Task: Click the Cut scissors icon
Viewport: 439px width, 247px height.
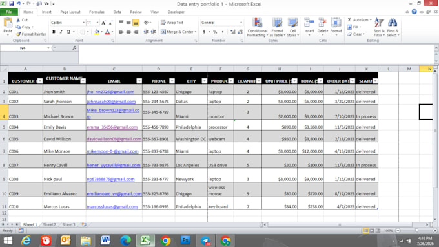Action: click(18, 20)
